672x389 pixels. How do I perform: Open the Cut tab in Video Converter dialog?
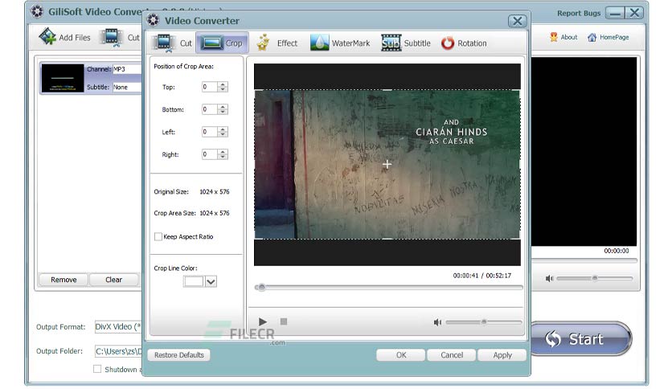pyautogui.click(x=173, y=43)
